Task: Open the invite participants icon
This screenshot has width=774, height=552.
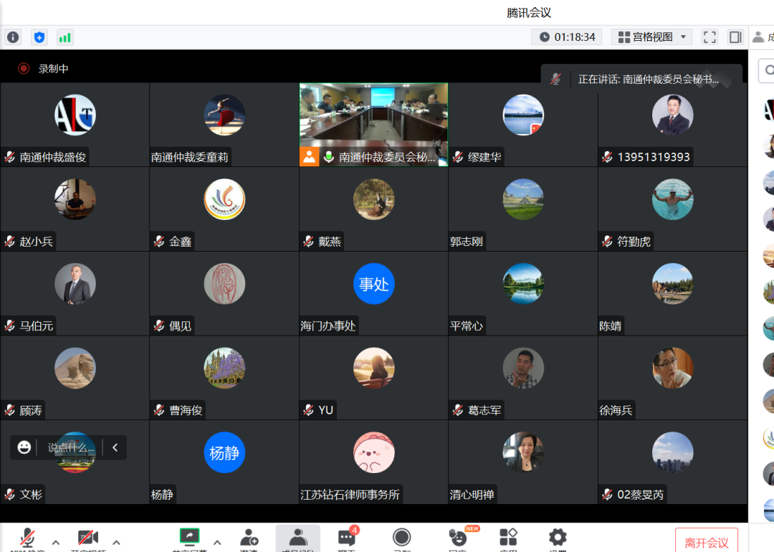Action: [249, 537]
